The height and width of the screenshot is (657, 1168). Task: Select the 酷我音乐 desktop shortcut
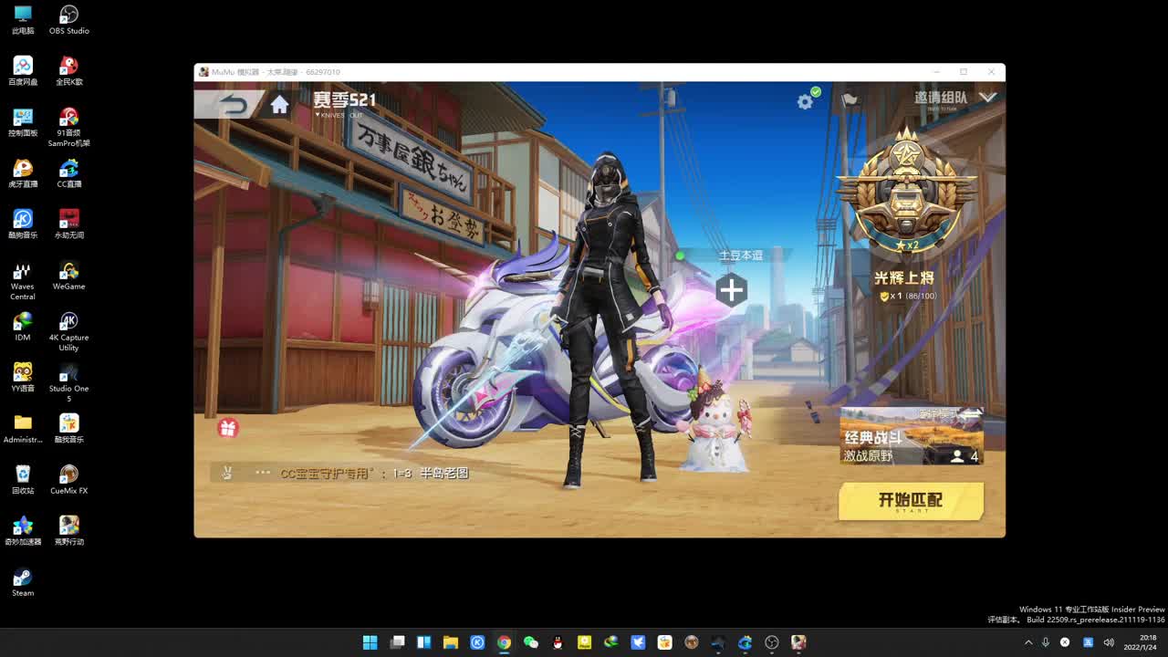point(68,429)
